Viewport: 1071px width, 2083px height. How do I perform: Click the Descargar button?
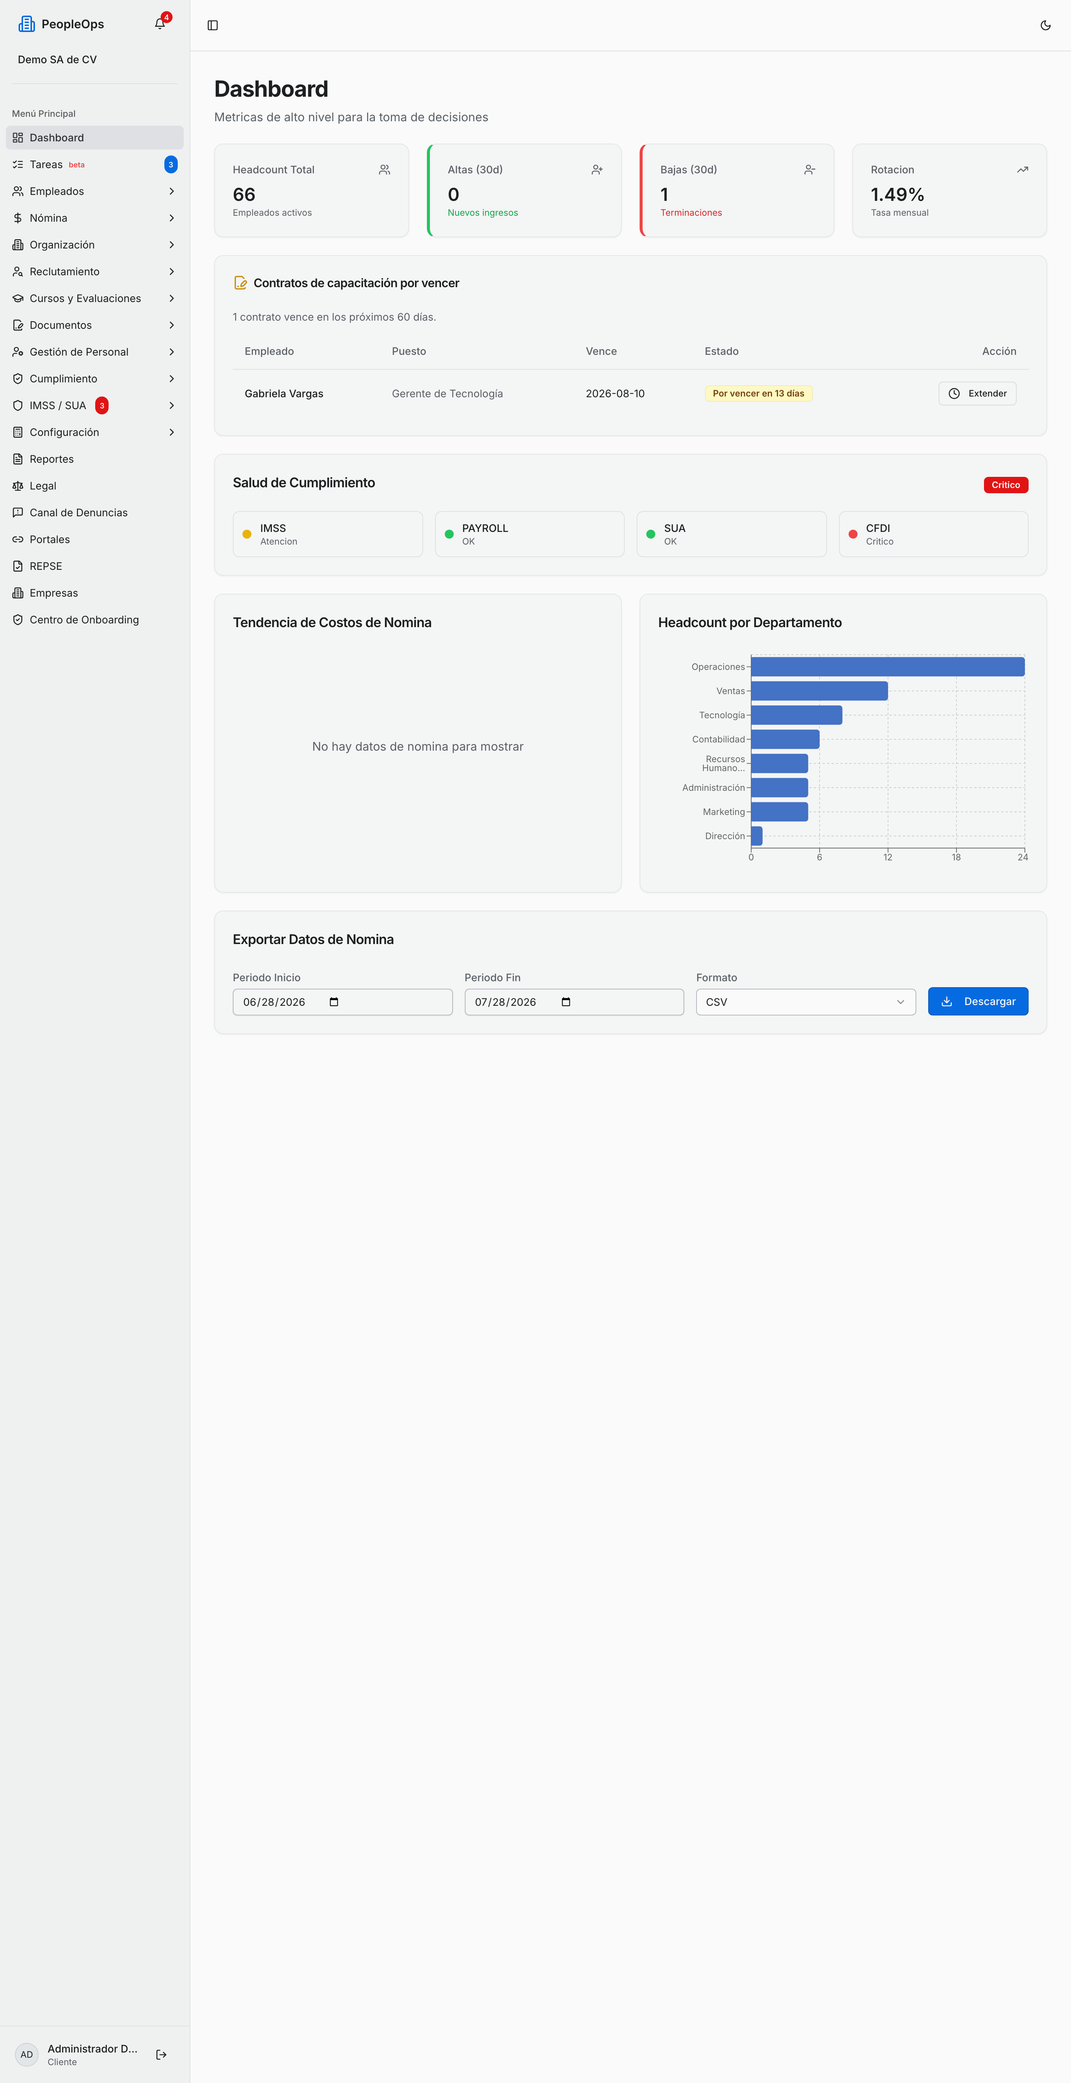[977, 1001]
